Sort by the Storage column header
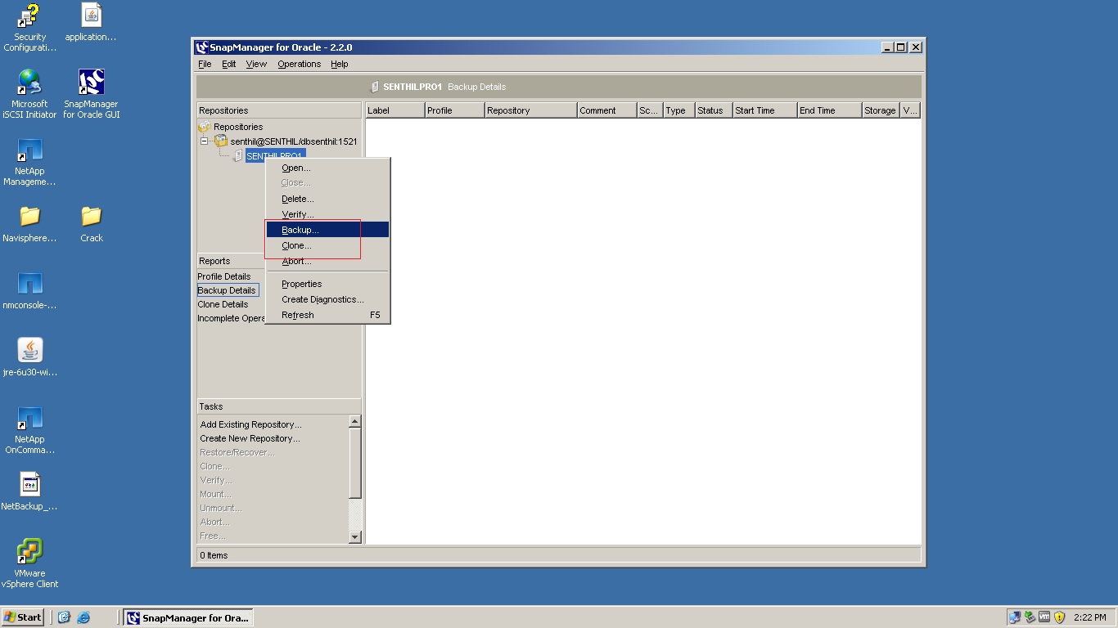 coord(881,110)
